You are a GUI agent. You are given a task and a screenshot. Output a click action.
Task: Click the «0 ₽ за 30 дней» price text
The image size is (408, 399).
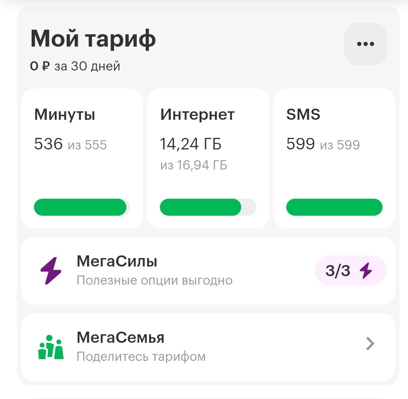coord(75,66)
